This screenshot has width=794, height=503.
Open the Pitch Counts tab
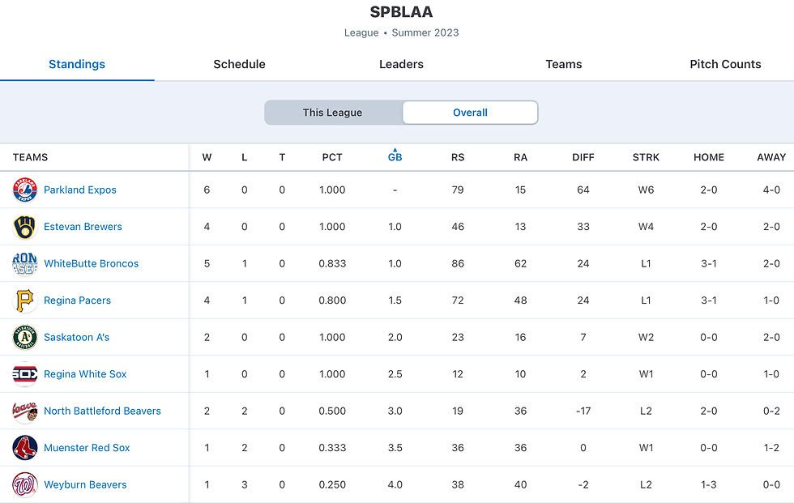[x=725, y=64]
